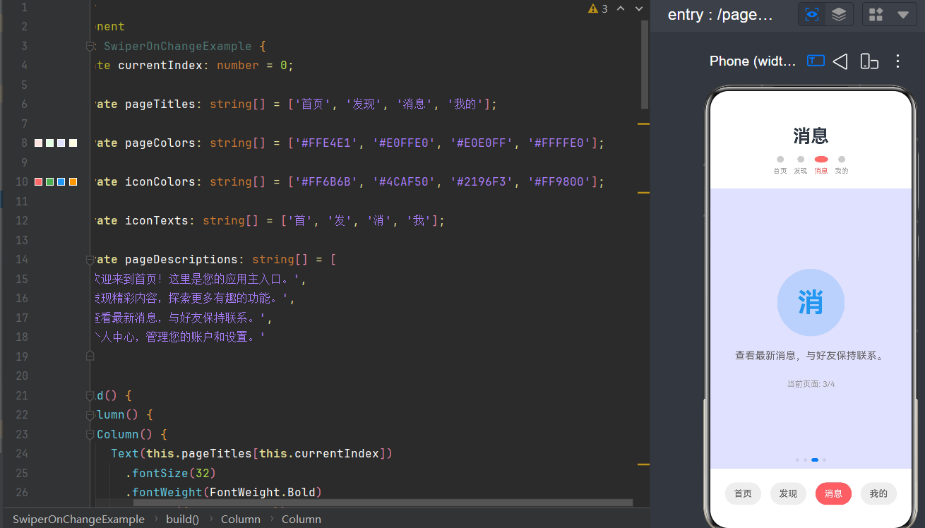The height and width of the screenshot is (528, 925).
Task: Click the editor vertical scrollbar thumb
Action: click(x=645, y=64)
